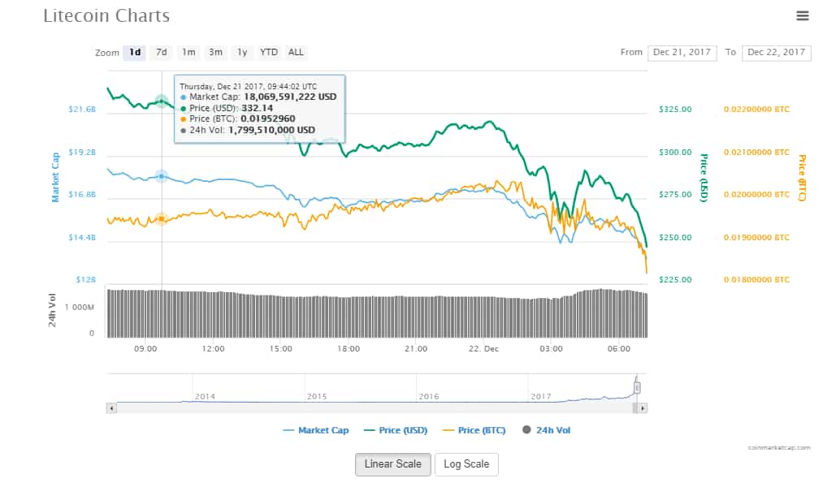Click the 24h Vol axis title

[52, 310]
